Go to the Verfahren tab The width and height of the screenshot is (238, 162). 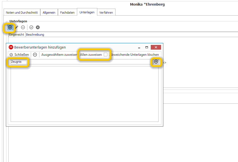pos(106,13)
